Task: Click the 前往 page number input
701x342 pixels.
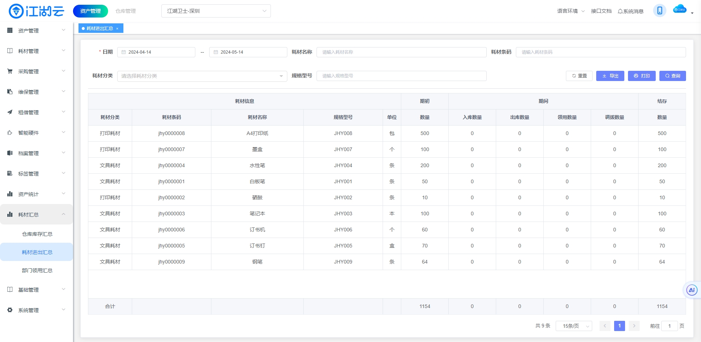Action: 670,326
